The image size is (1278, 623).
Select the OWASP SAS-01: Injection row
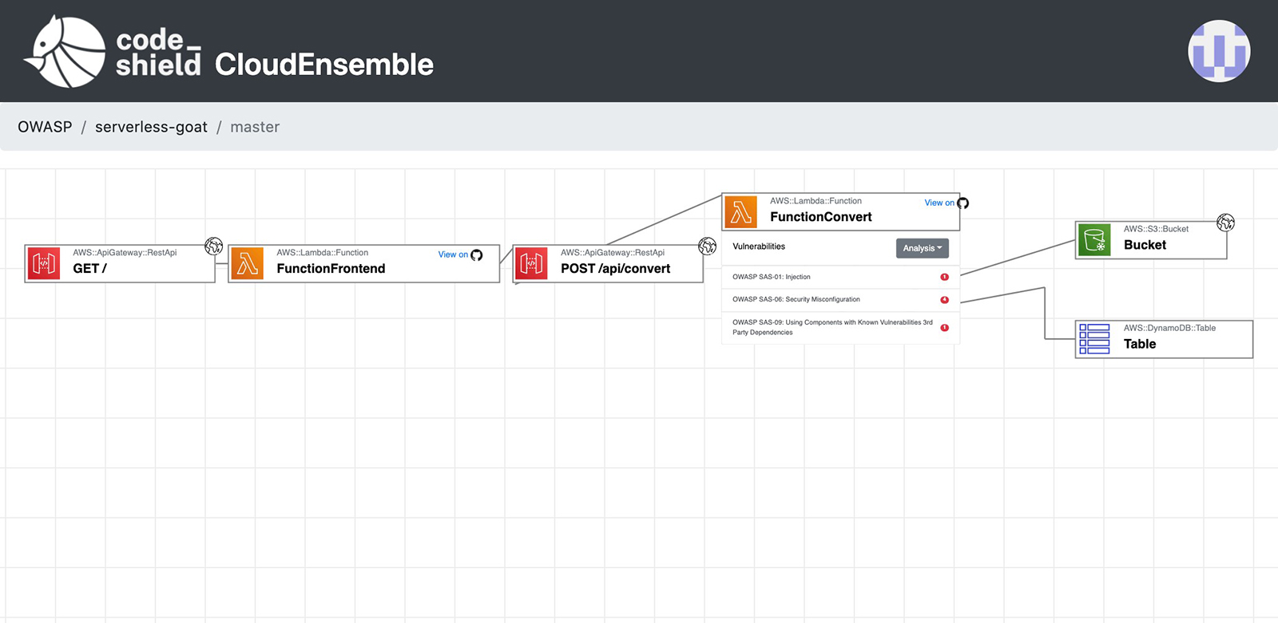coord(840,277)
